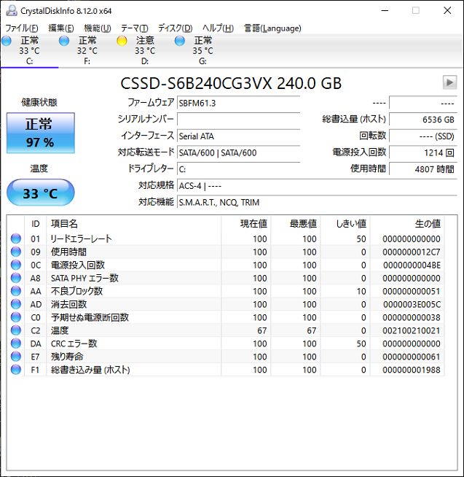The image size is (464, 477).
Task: Click the CrystalDiskInfo app icon in title bar
Action: coord(12,11)
